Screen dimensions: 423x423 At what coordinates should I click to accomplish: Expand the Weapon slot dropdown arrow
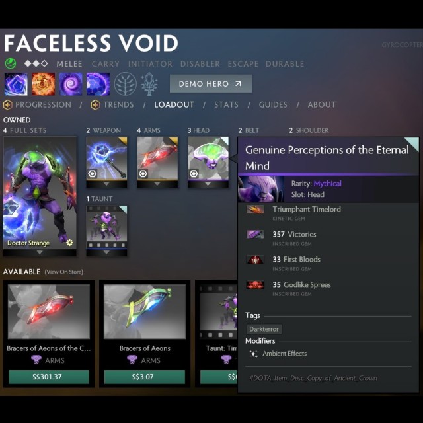[106, 184]
